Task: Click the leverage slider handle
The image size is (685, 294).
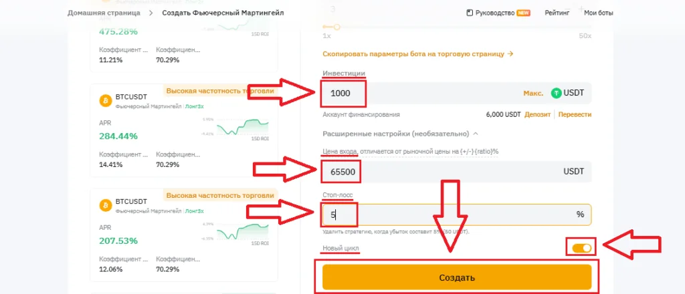Action: click(336, 27)
